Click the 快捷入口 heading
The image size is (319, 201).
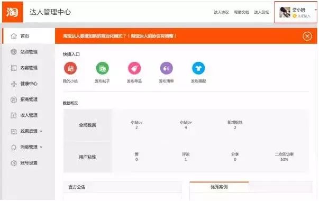71,54
